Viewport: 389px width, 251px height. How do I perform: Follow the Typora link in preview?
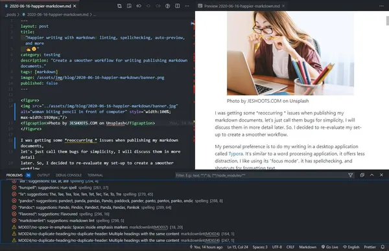(x=235, y=154)
